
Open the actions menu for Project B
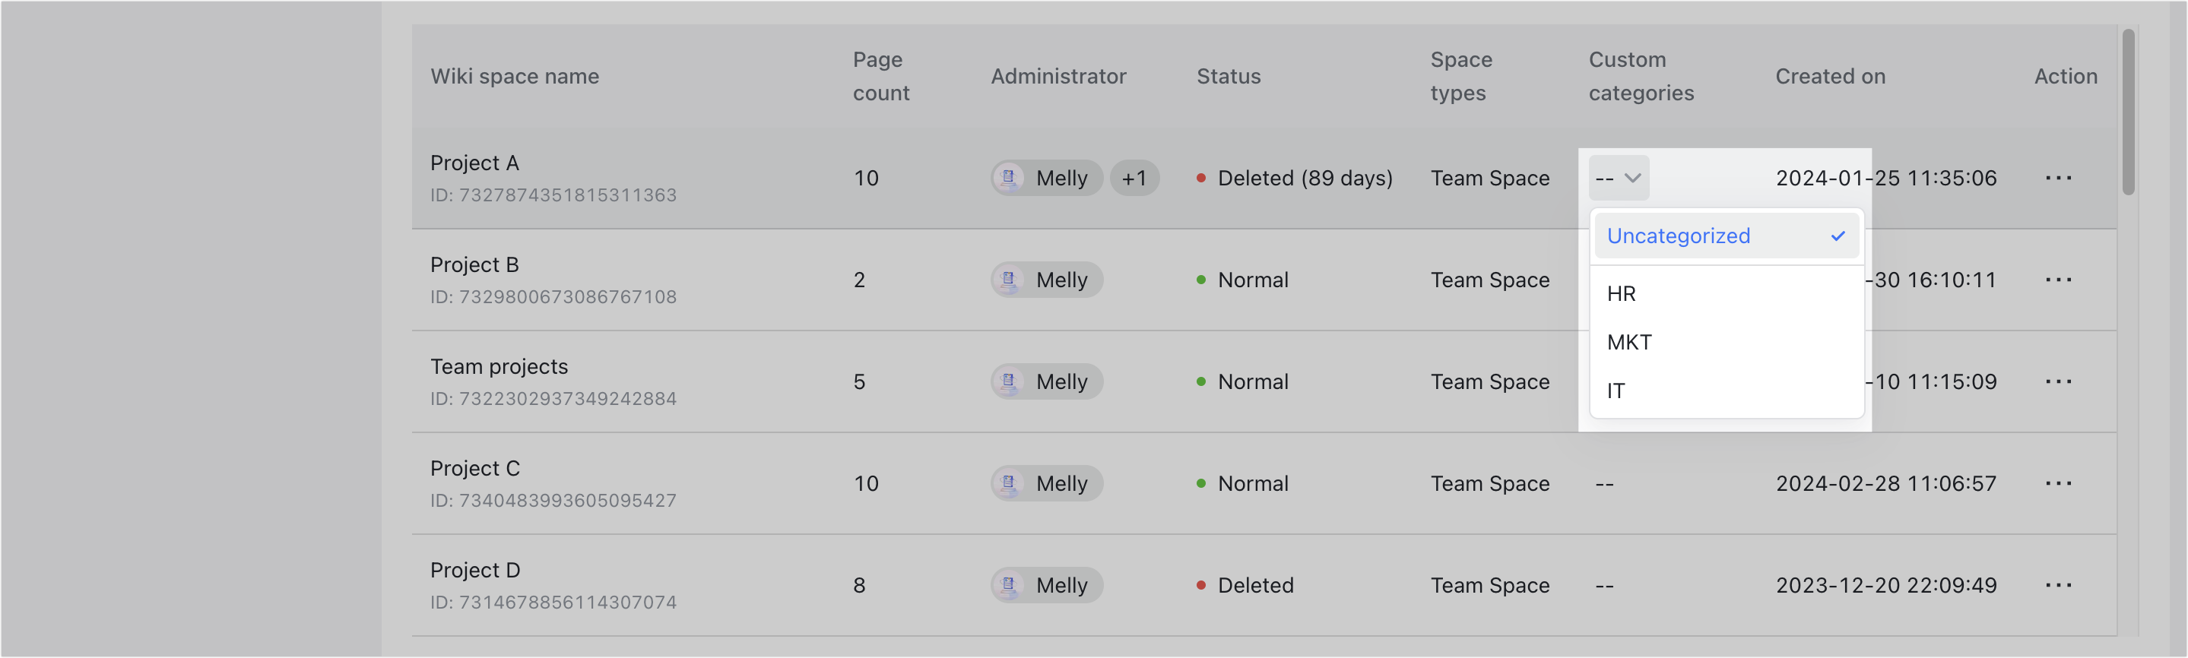(2059, 280)
